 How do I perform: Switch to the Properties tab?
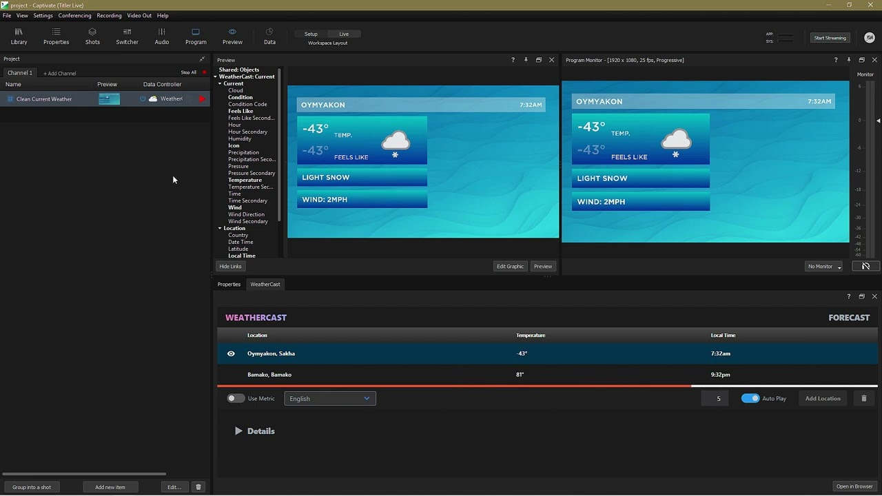point(229,285)
